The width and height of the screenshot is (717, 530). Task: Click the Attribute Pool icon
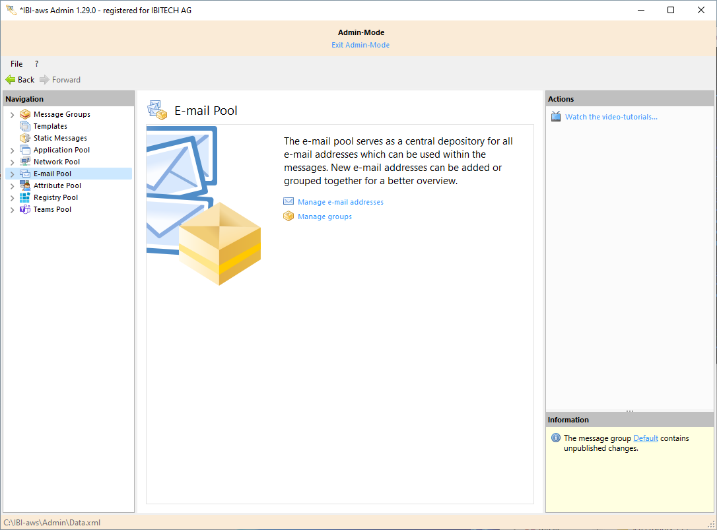pos(25,185)
